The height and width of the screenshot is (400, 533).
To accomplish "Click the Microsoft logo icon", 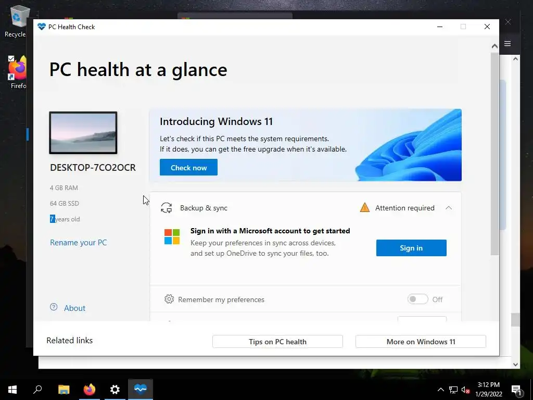I will point(172,237).
